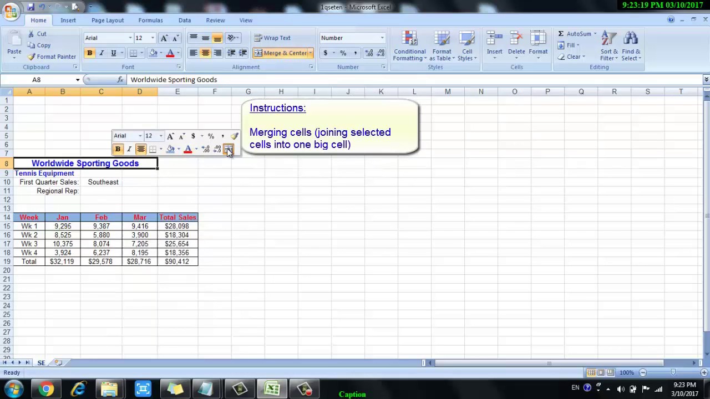Viewport: 710px width, 399px height.
Task: Toggle Middle Align in the ribbon
Action: pos(205,38)
